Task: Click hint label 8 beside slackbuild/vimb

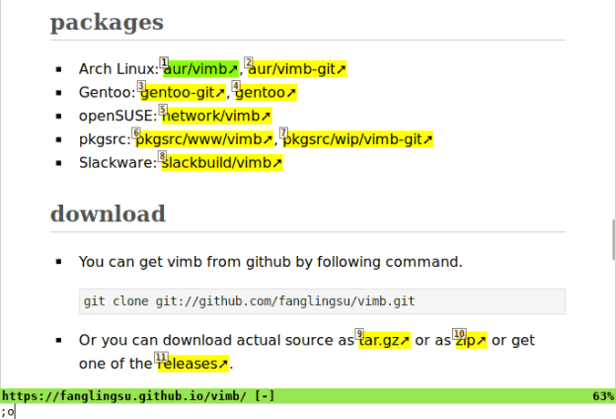Action: (163, 156)
